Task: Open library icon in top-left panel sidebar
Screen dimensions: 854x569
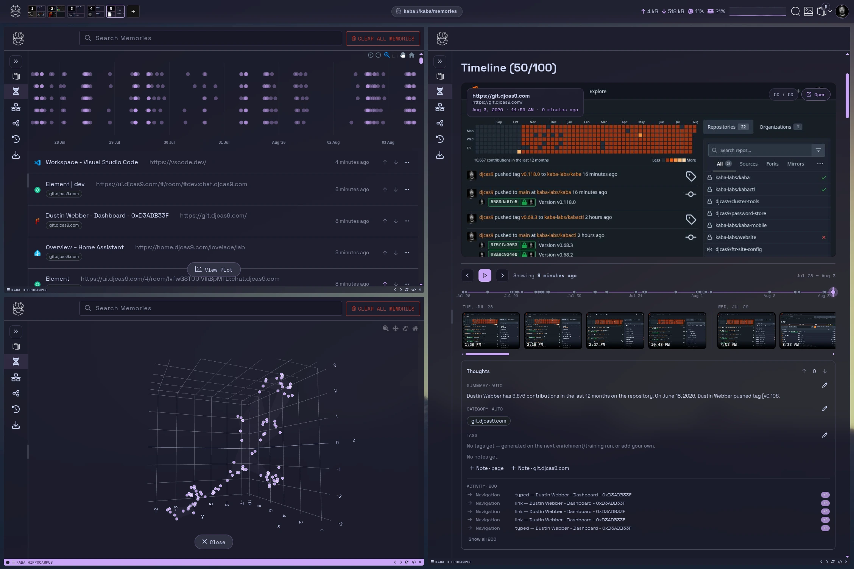Action: [x=16, y=76]
